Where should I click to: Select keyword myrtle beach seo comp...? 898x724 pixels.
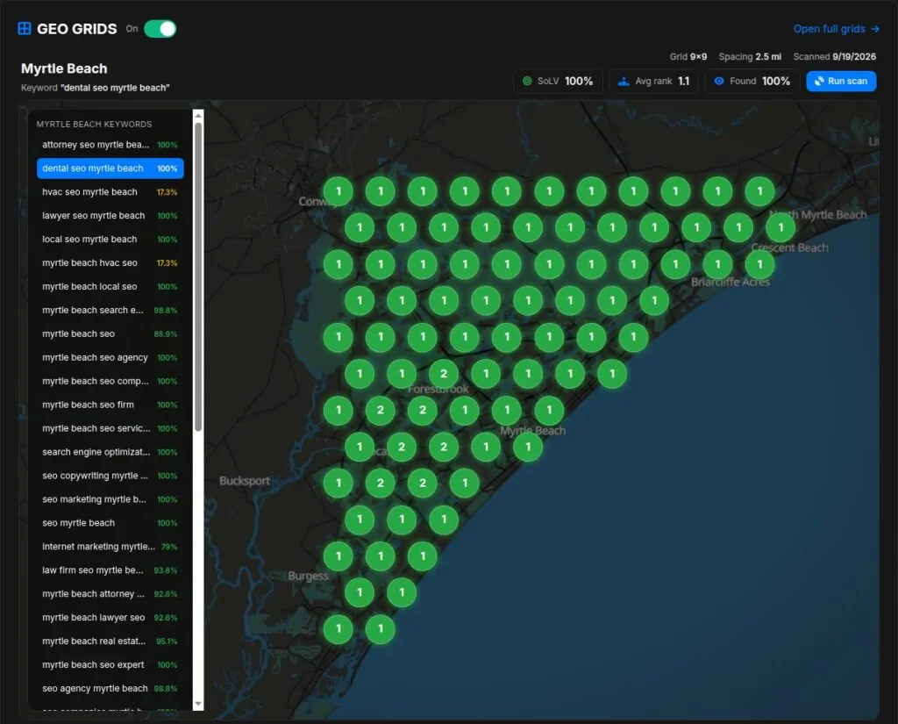click(110, 381)
